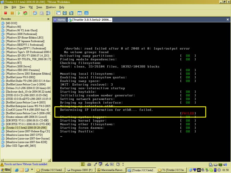Reset the virtual machine
Screen dimensions: 231x173
tap(25, 13)
